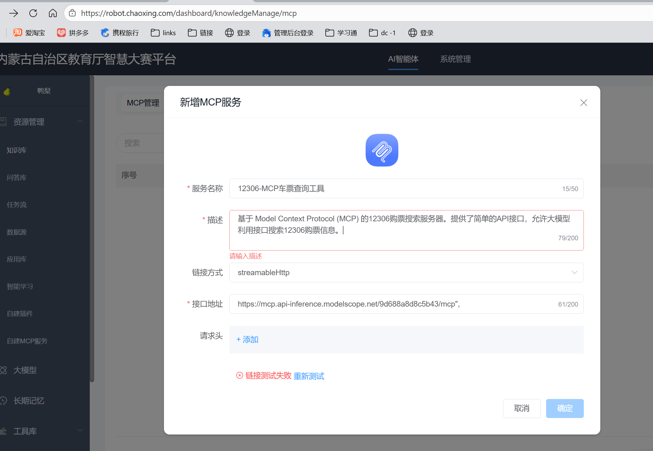Open the 爱淘宝 bookmark icon
Image resolution: width=653 pixels, height=451 pixels.
tap(18, 33)
